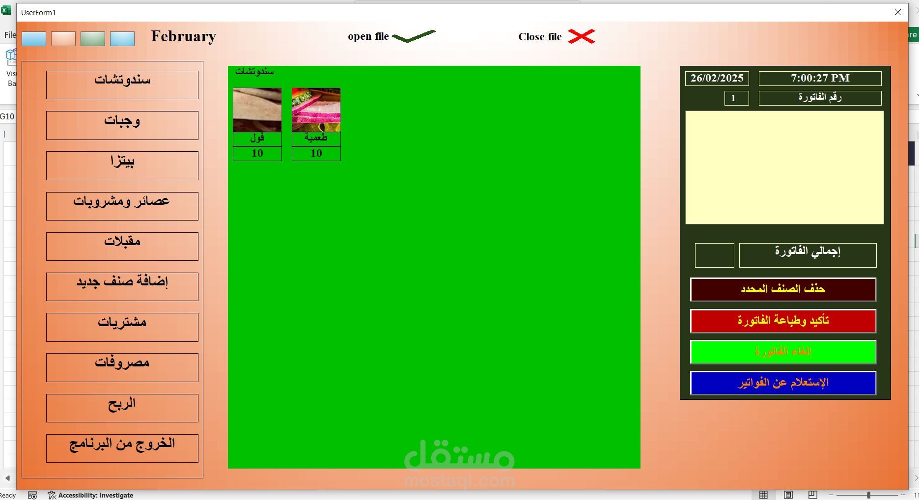Click the فول item name label
Viewport: 919px width, 500px height.
(x=257, y=139)
